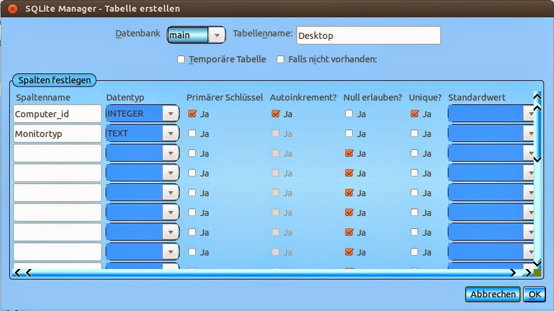
Task: Tick the Falls nicht vorhanden checkbox
Action: (280, 59)
